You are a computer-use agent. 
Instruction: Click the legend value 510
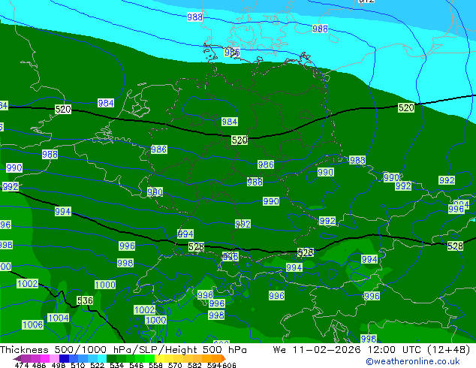click(78, 365)
